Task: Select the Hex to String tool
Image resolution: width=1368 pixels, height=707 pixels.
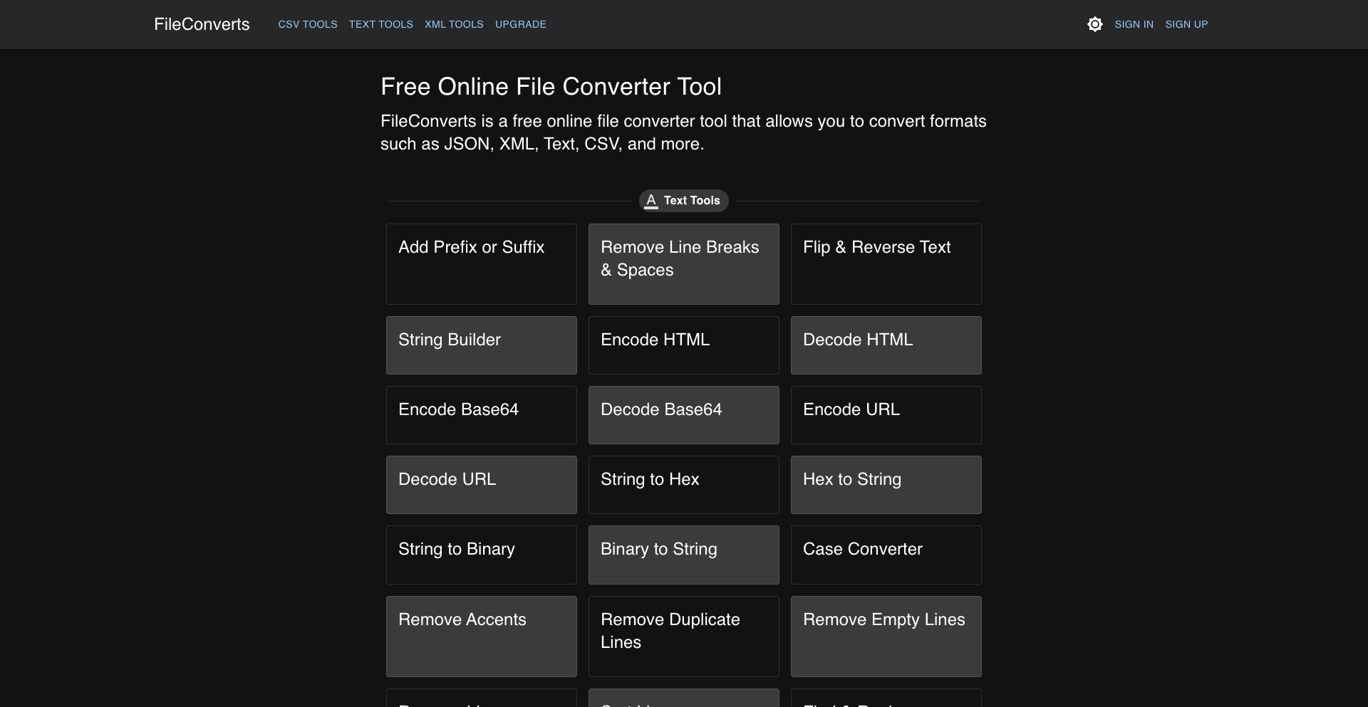Action: (886, 485)
